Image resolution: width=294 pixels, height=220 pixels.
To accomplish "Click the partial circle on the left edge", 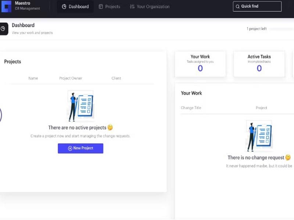I will [x=1, y=115].
